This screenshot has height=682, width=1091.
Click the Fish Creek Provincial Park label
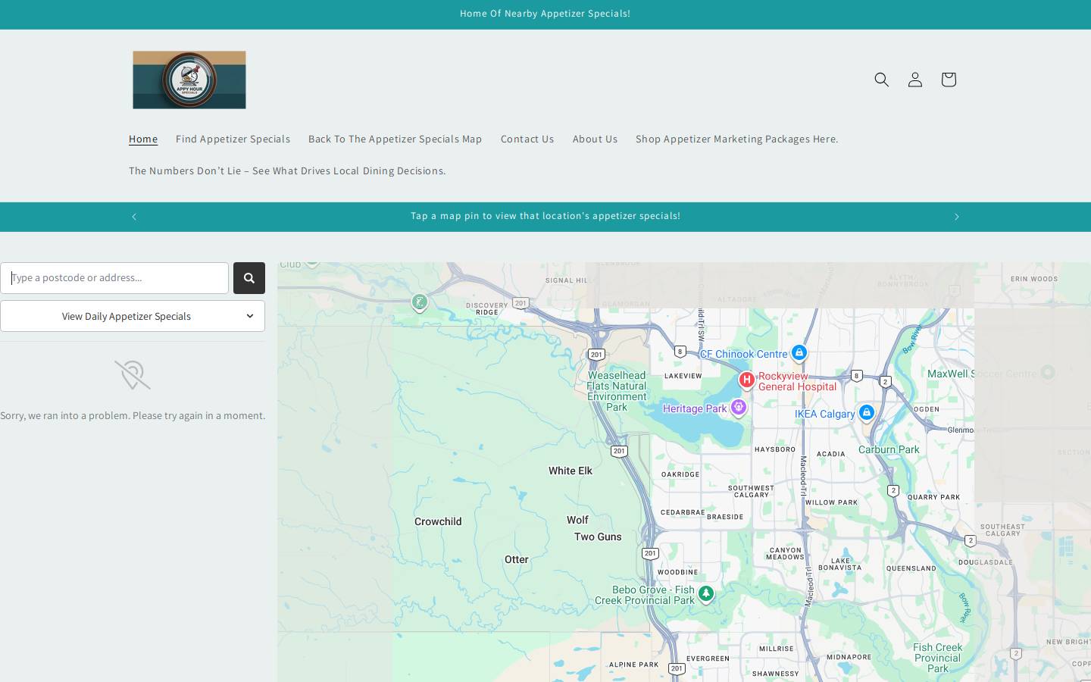click(x=938, y=658)
